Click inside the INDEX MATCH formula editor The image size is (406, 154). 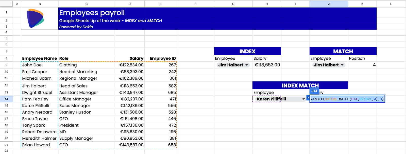(347, 99)
